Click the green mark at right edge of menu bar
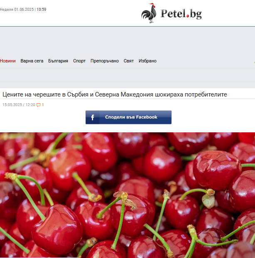The height and width of the screenshot is (258, 255). (x=254, y=62)
